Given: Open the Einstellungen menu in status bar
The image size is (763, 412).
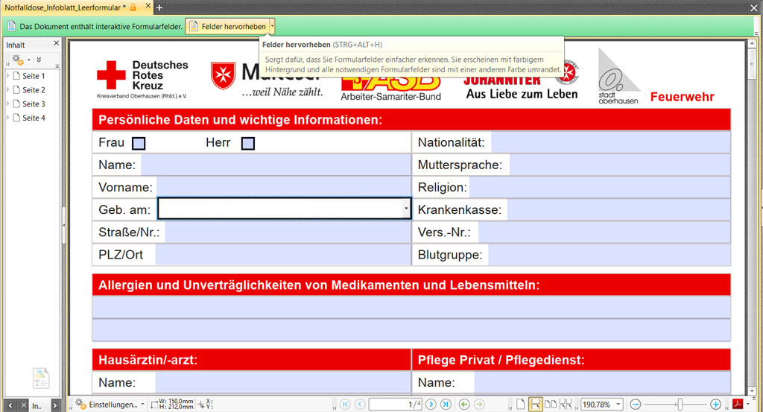Looking at the screenshot, I should click(x=110, y=404).
